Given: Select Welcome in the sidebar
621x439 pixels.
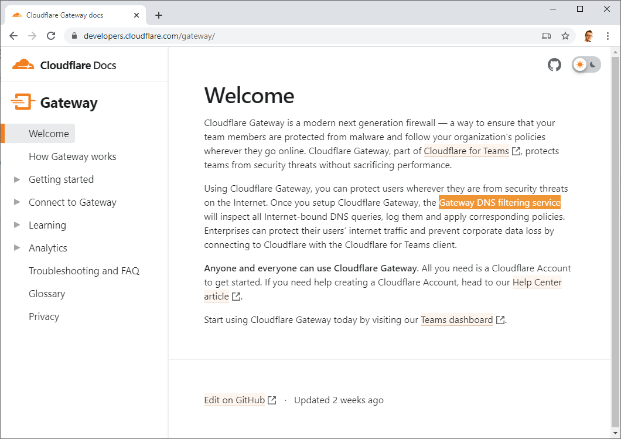Looking at the screenshot, I should (49, 134).
